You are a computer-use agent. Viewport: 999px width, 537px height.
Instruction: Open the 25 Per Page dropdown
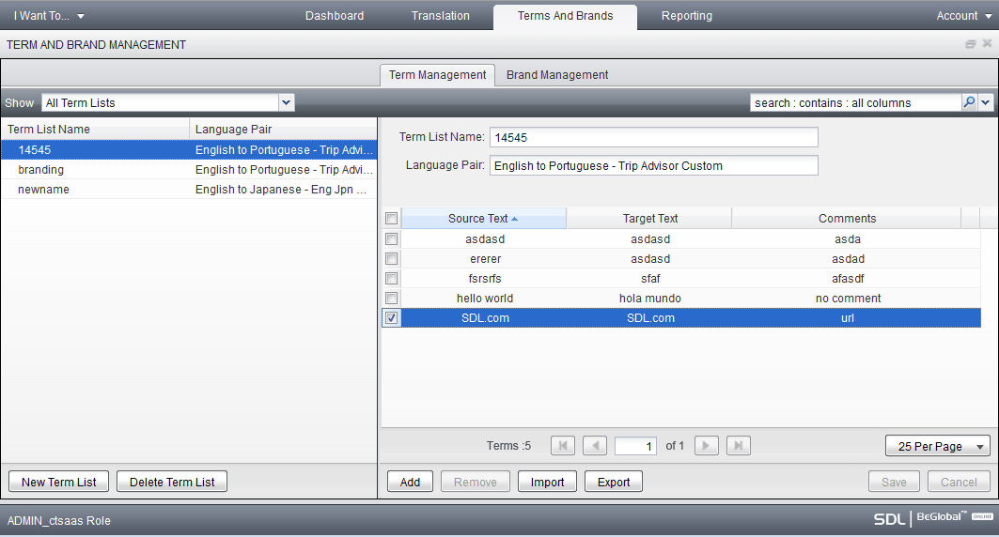pos(938,446)
